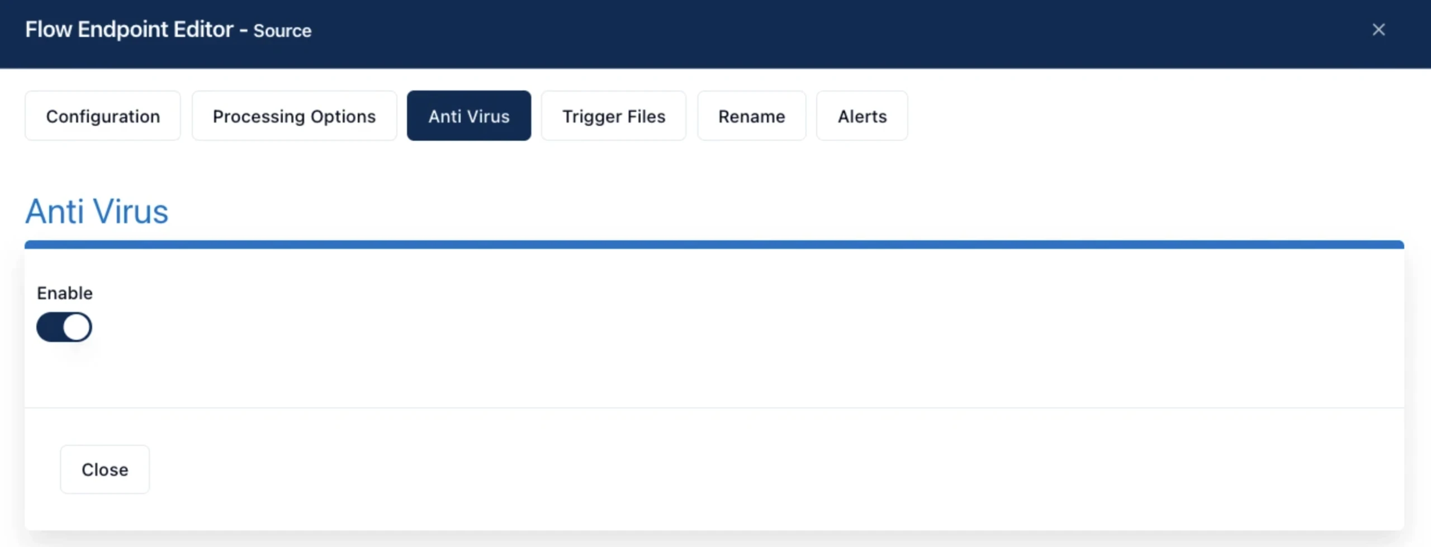The image size is (1431, 547).
Task: Click the Enable label text
Action: (65, 293)
